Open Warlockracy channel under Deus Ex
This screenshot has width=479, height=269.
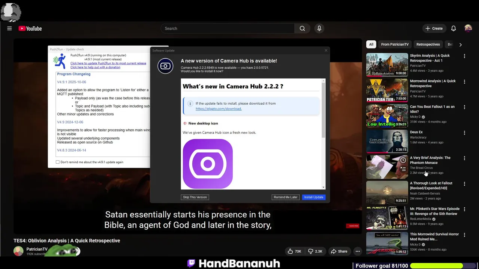tap(418, 137)
